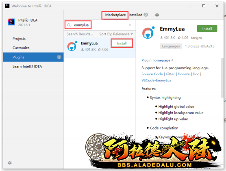Open Doc link
This screenshot has height=171, width=226.
coord(196,74)
